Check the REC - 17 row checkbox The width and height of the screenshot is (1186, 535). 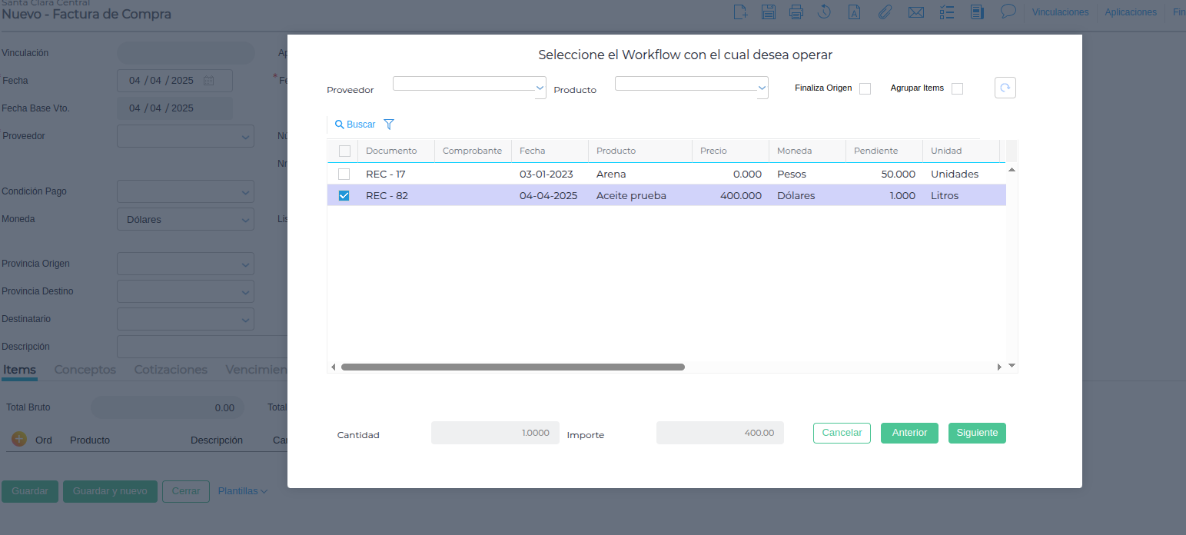344,174
